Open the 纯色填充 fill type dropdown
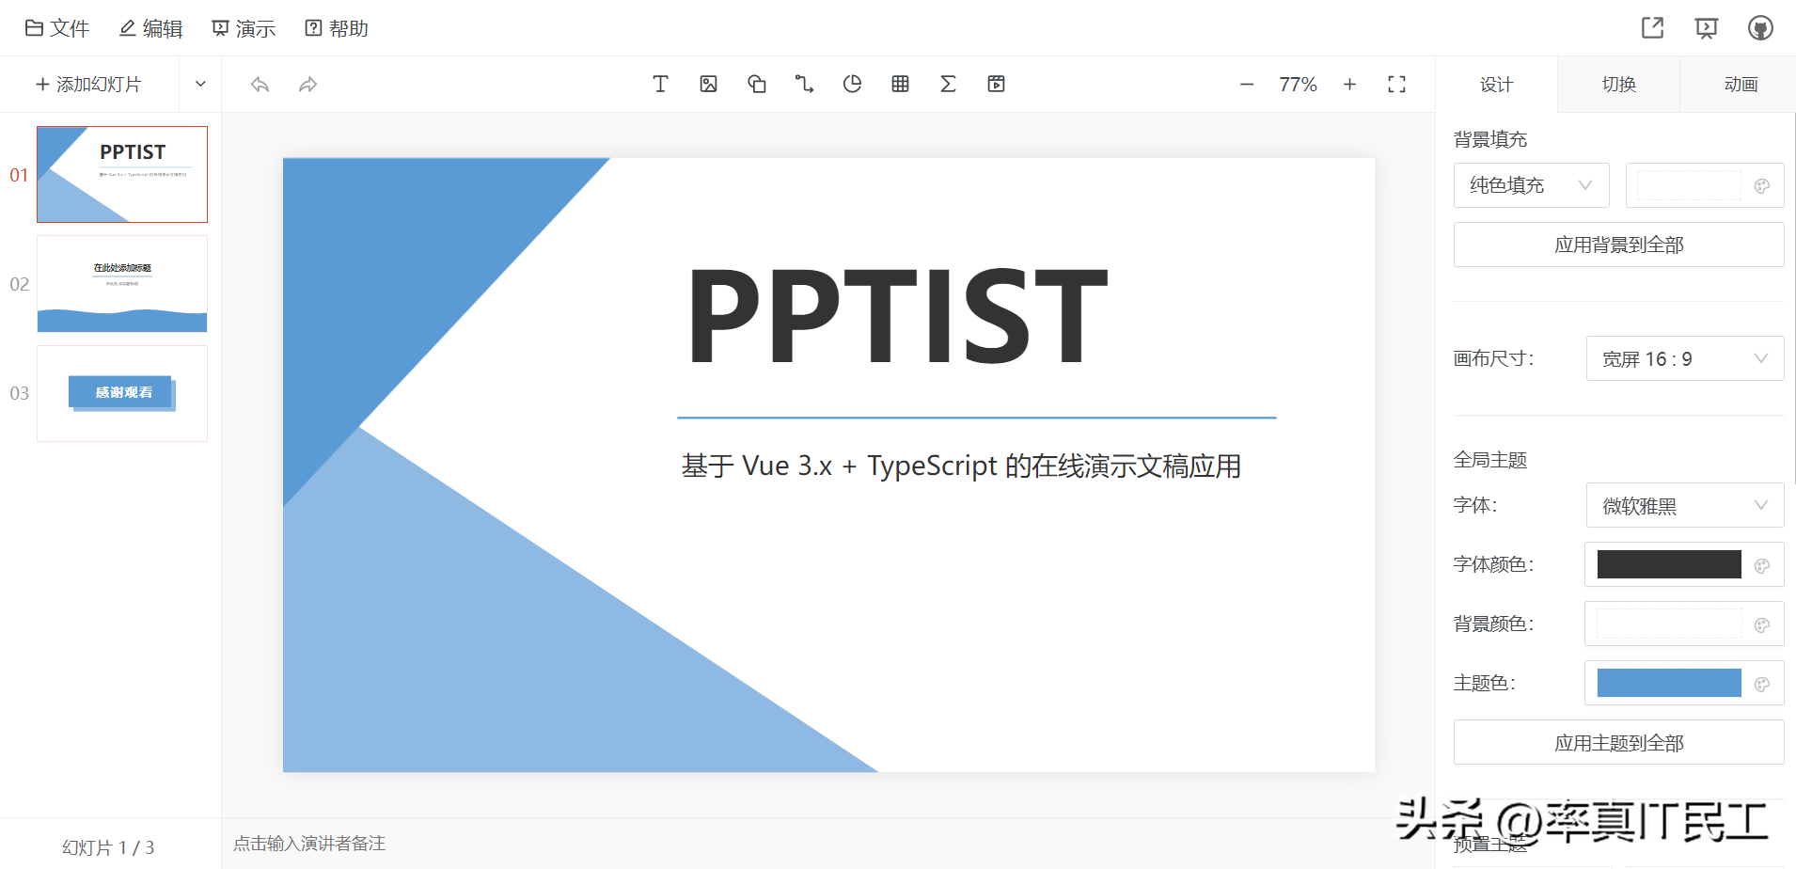The height and width of the screenshot is (869, 1796). 1531,184
